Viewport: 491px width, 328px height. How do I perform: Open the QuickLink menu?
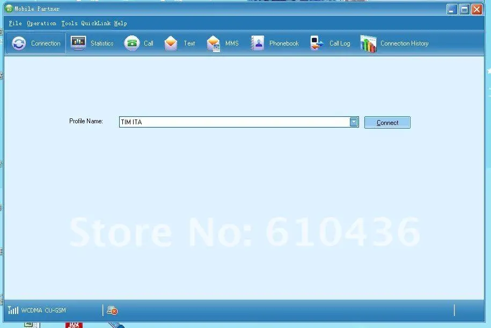tap(96, 23)
